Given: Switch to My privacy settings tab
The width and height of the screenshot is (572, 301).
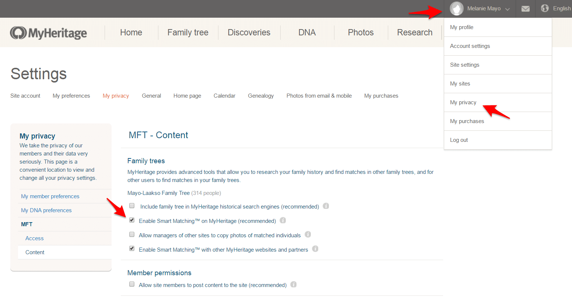Looking at the screenshot, I should (x=116, y=96).
